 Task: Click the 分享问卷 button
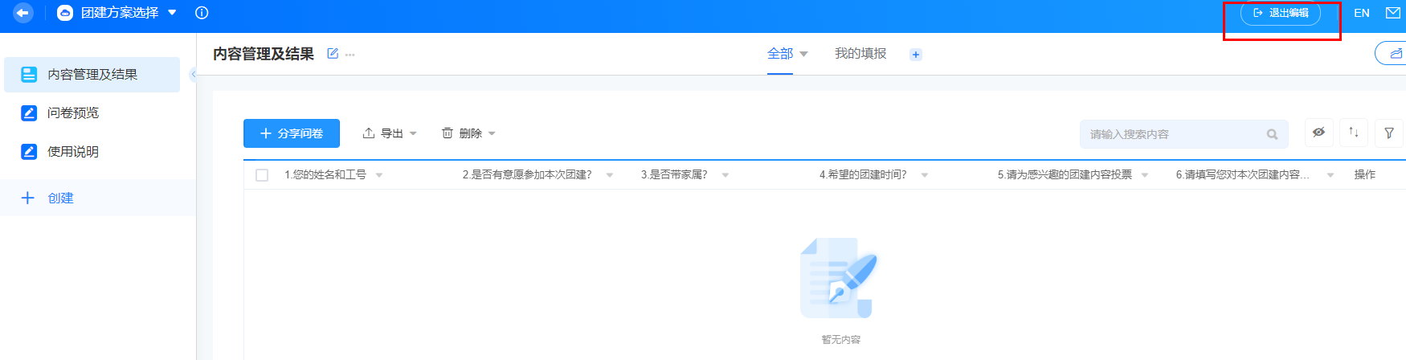292,133
